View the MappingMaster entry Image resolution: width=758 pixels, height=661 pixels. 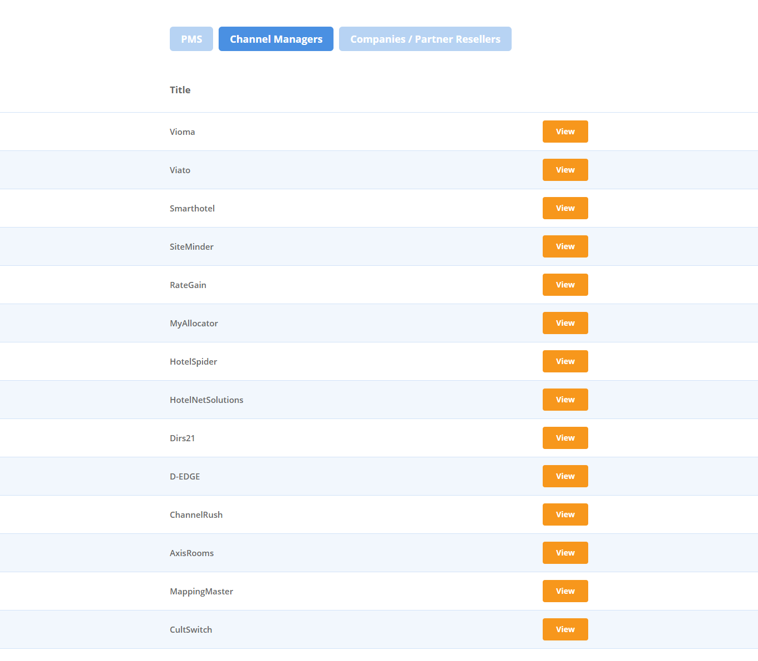tap(565, 591)
